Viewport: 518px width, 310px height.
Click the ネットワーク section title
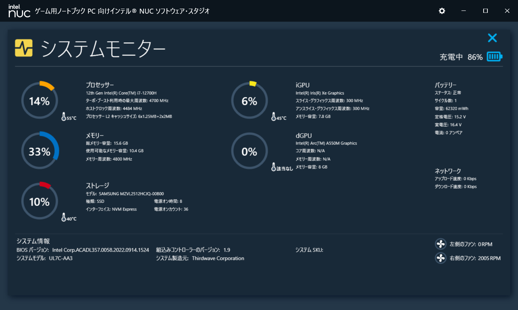448,171
